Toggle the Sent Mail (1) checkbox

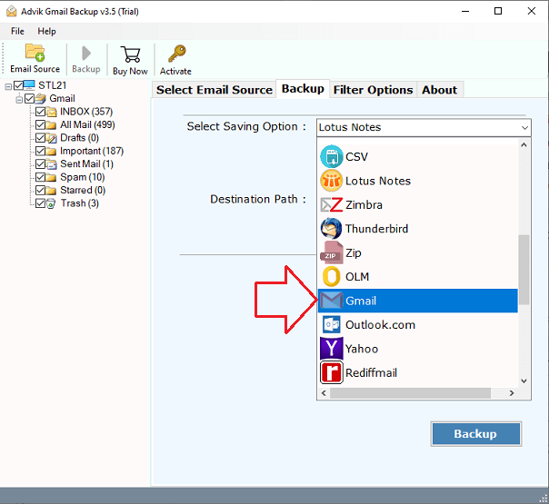pyautogui.click(x=40, y=164)
